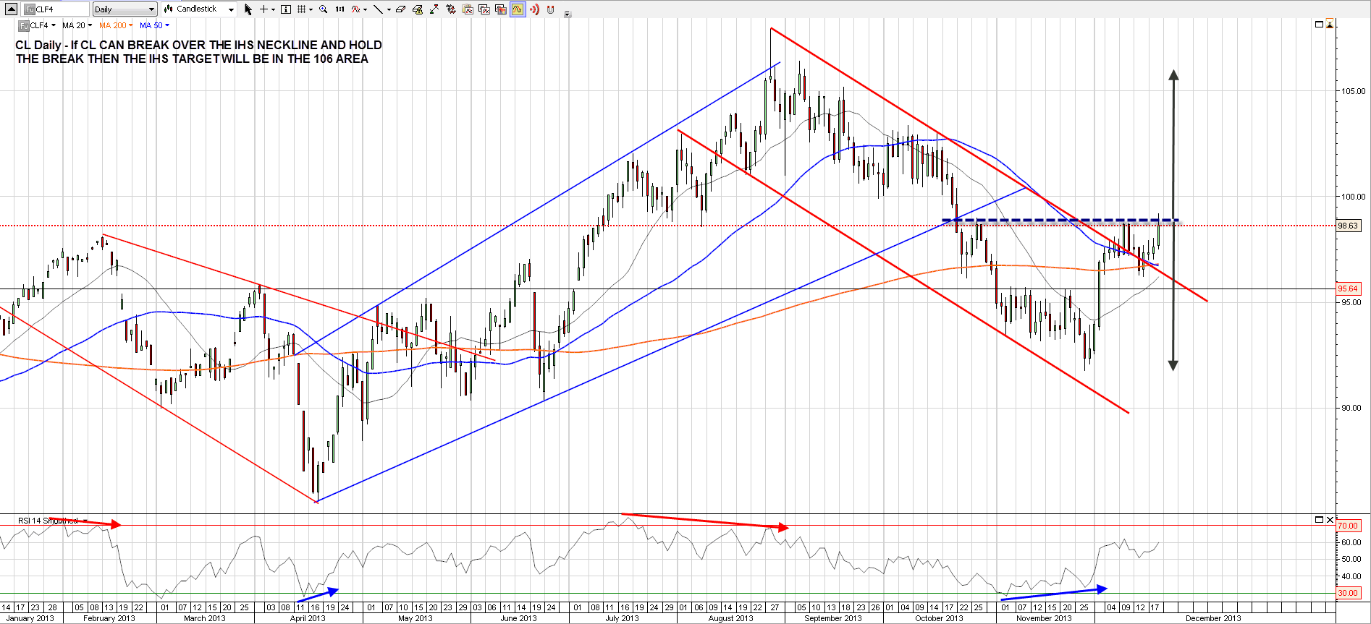This screenshot has width=1371, height=624.
Task: Toggle the highlighted indicator wave button
Action: pos(517,9)
